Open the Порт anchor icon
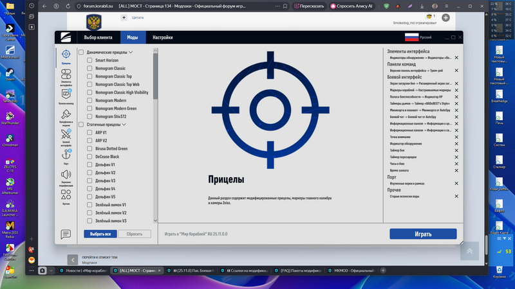515x289 pixels. (66, 155)
